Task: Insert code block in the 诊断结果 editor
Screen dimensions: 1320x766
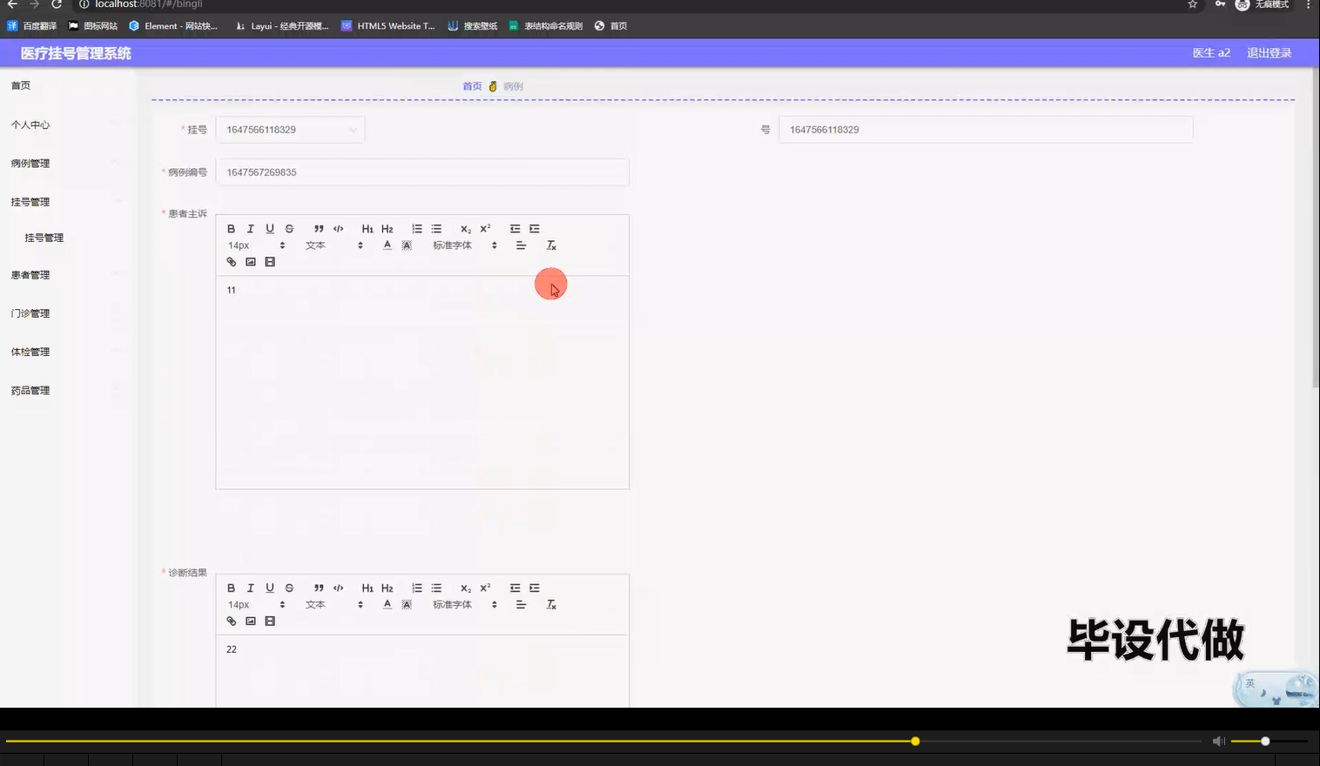Action: click(x=338, y=588)
